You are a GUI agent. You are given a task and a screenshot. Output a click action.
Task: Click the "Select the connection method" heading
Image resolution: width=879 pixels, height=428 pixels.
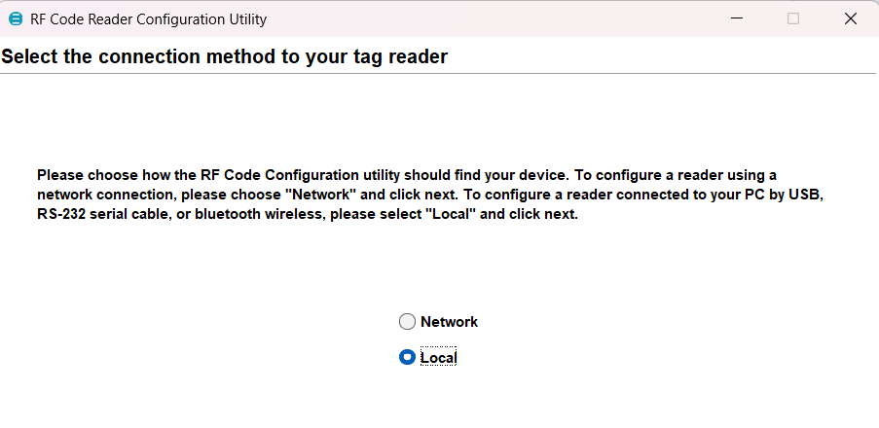pos(224,56)
